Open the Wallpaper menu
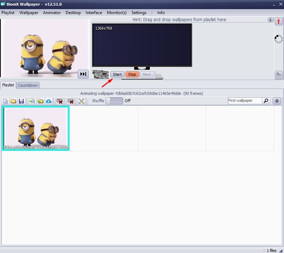 29,13
